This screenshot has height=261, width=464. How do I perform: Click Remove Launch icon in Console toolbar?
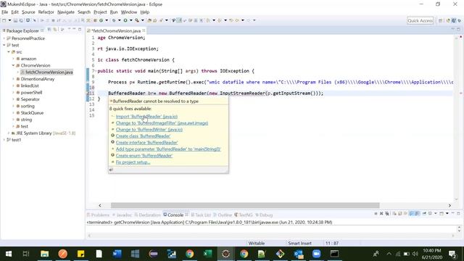tap(381, 213)
